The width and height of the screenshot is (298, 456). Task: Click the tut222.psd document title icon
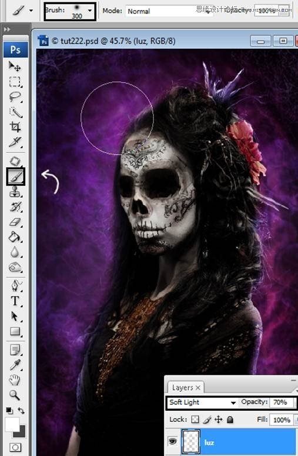43,41
